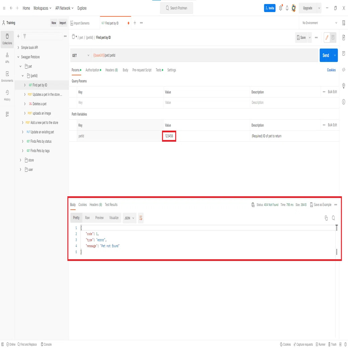348x348 pixels.
Task: Open the response Test Results tab
Action: pos(111,205)
